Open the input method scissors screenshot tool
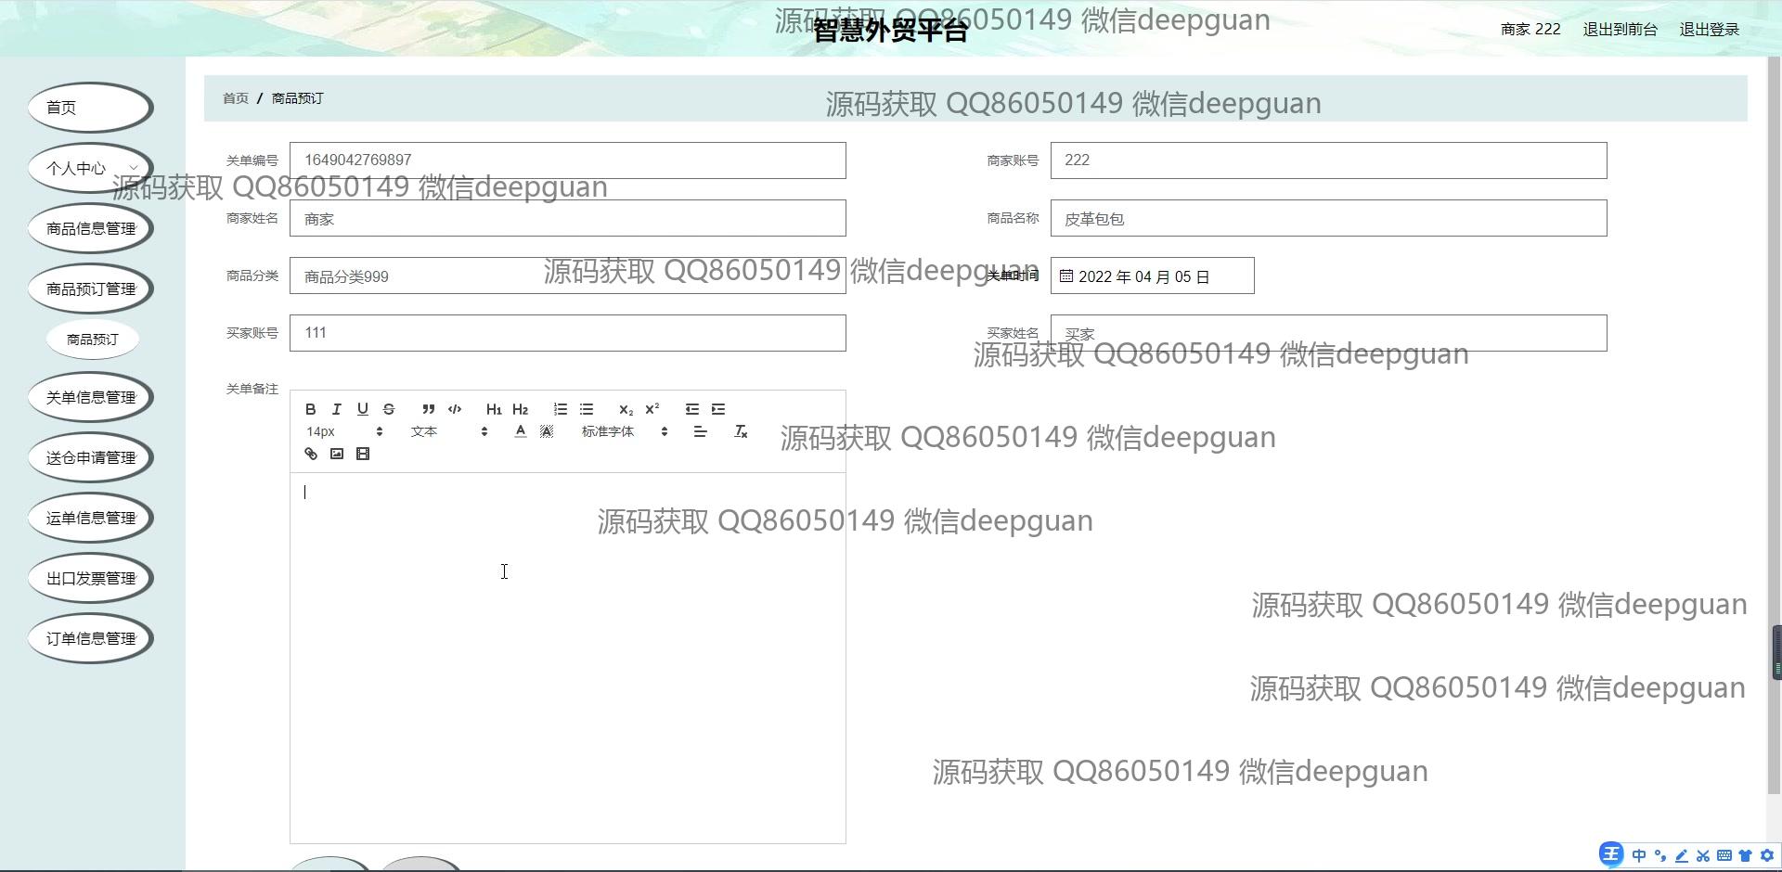 click(1703, 856)
